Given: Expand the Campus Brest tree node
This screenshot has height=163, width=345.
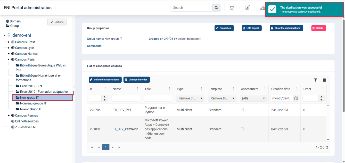Looking at the screenshot, I should click(x=9, y=42).
